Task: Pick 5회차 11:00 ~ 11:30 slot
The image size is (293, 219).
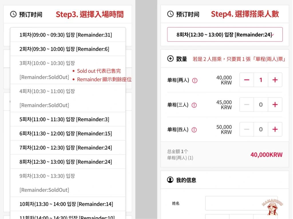Action: pyautogui.click(x=68, y=119)
